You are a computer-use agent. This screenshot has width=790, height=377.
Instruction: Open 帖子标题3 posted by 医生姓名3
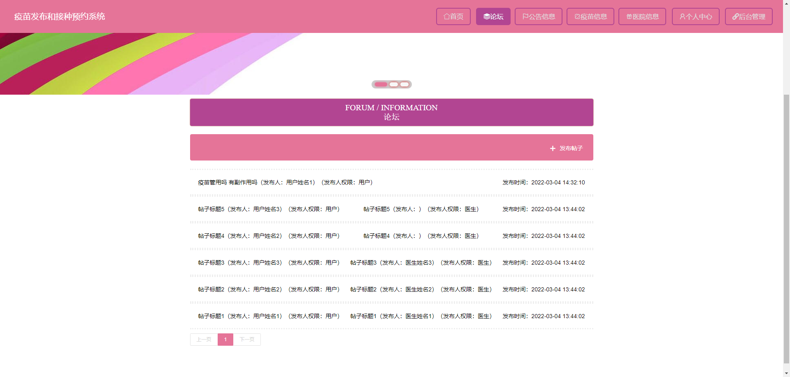click(421, 263)
